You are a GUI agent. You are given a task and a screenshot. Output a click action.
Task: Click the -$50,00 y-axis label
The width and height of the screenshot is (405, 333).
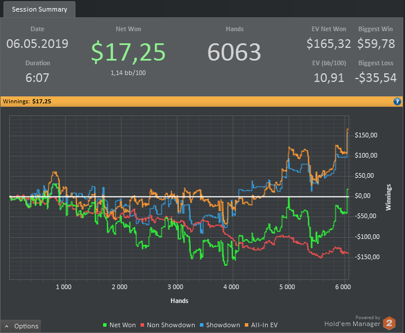click(x=365, y=216)
